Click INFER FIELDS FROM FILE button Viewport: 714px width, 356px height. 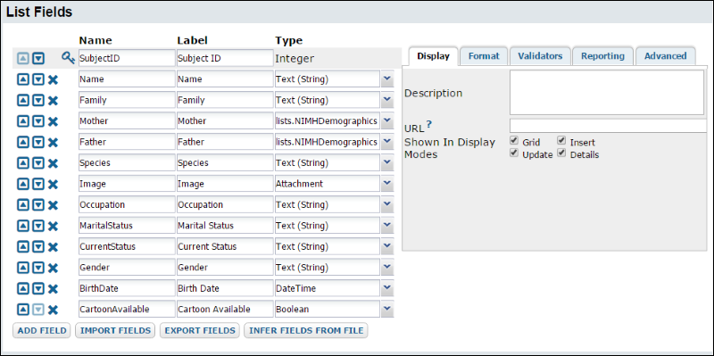(306, 330)
